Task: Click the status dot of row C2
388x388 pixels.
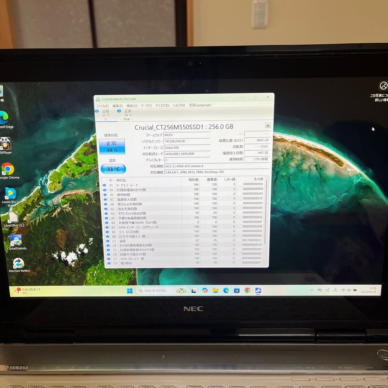Action: click(108, 241)
